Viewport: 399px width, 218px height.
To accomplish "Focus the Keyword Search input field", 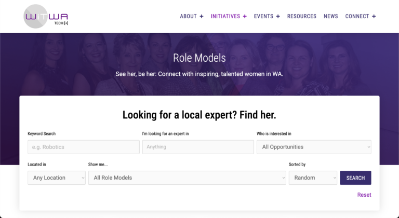I will coord(84,147).
